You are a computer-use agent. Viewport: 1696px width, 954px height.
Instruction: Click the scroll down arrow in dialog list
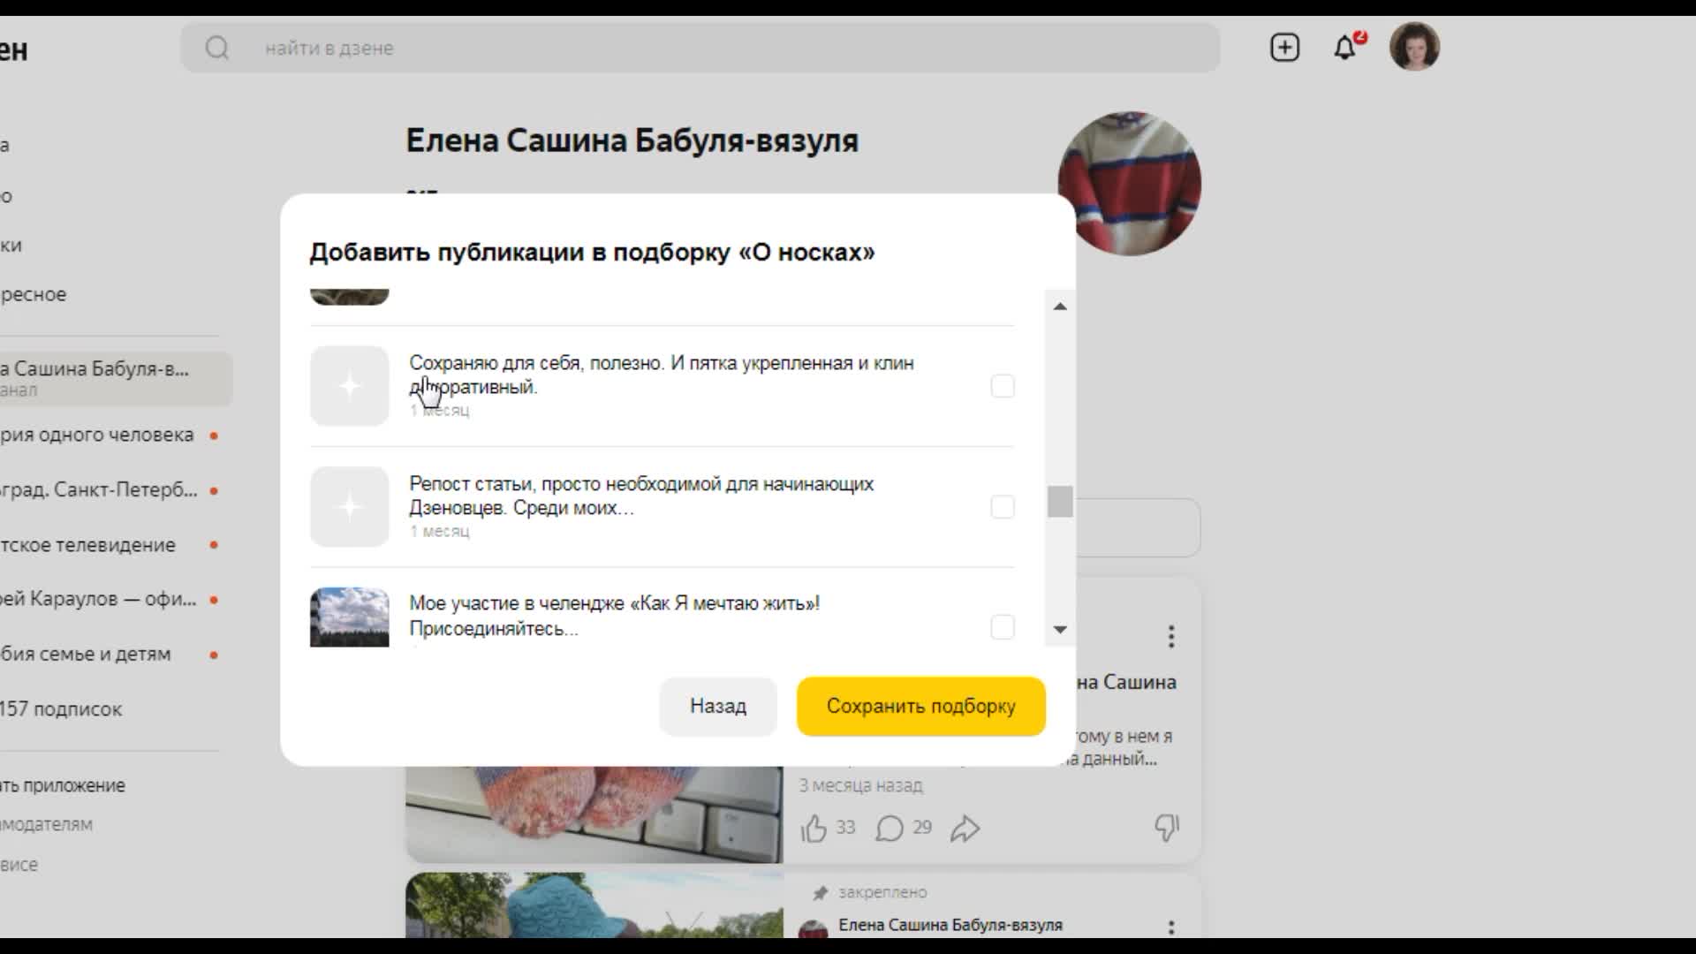pos(1060,630)
